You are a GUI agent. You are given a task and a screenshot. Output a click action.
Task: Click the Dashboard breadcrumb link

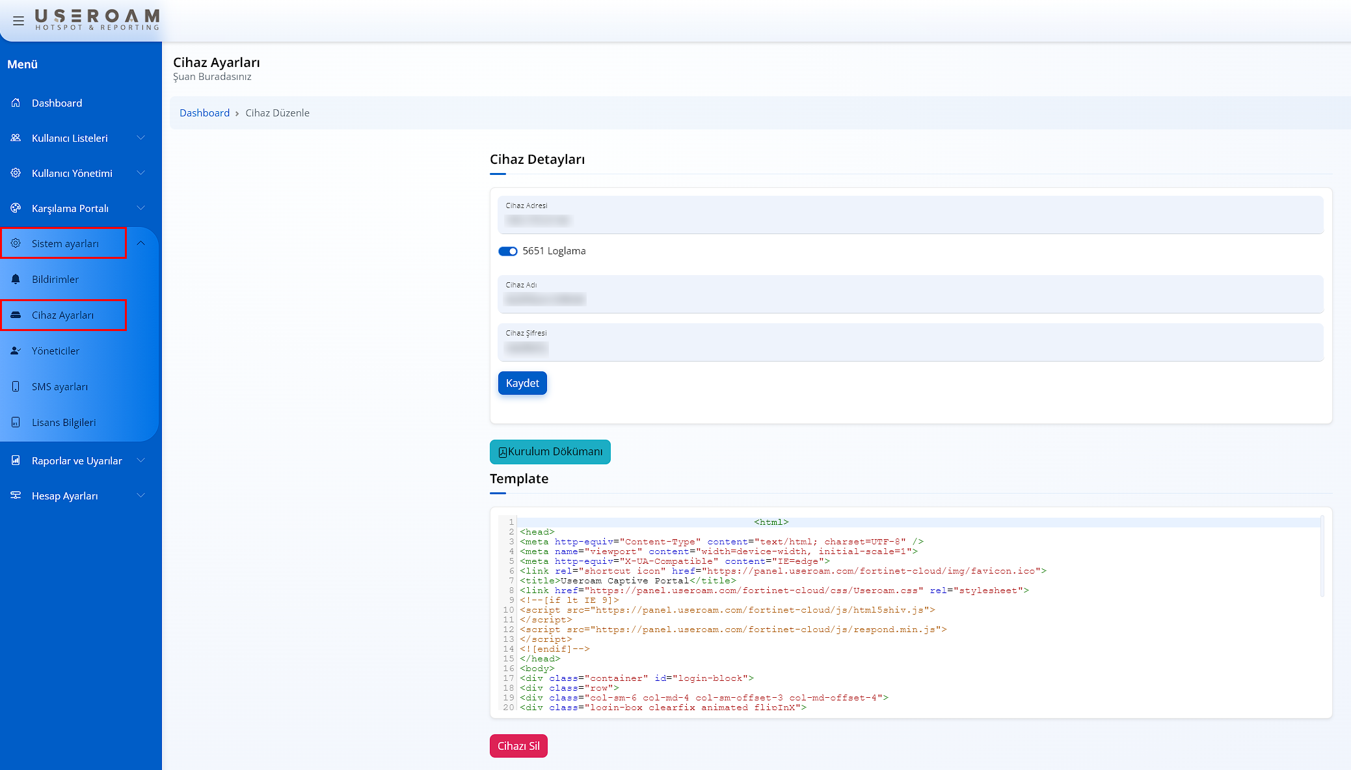pyautogui.click(x=204, y=113)
